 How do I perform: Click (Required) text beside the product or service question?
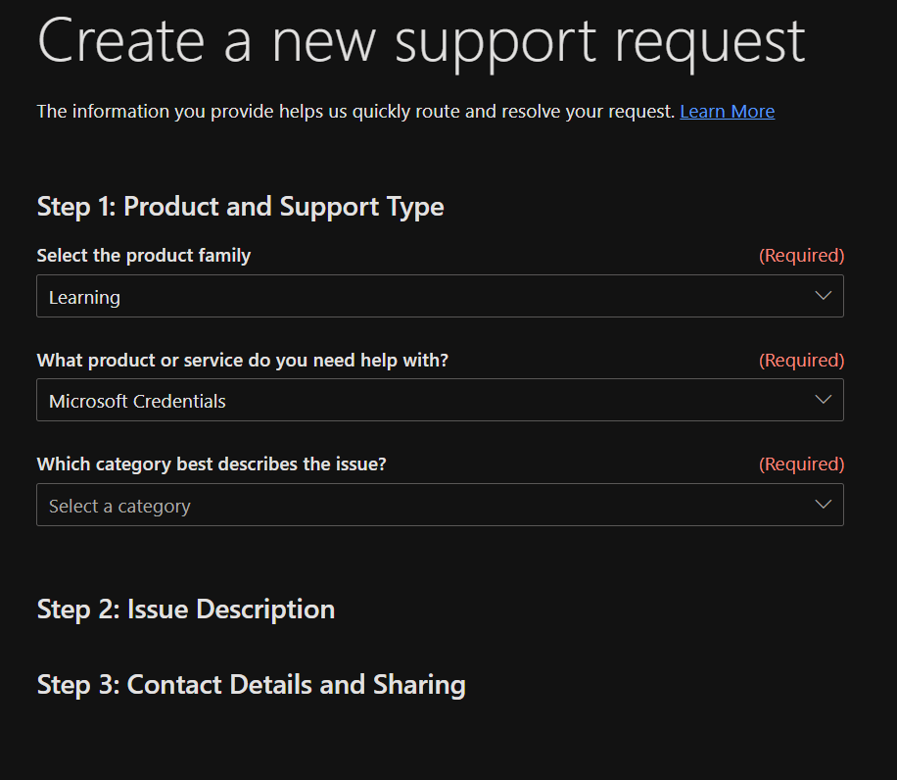[801, 360]
